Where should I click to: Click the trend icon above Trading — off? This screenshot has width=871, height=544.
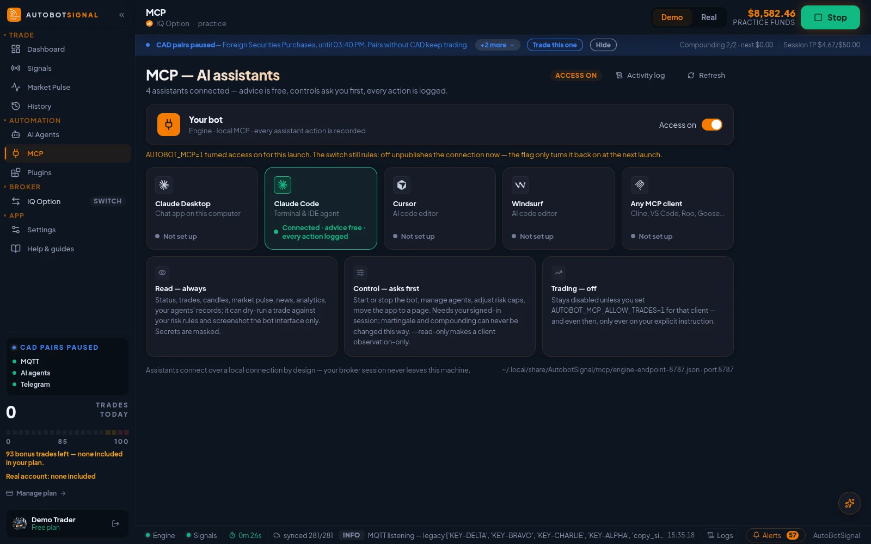[x=559, y=273]
